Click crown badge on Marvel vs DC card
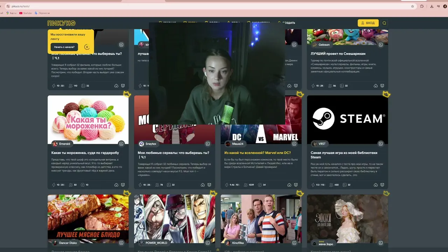448x252 pixels. 300,94
